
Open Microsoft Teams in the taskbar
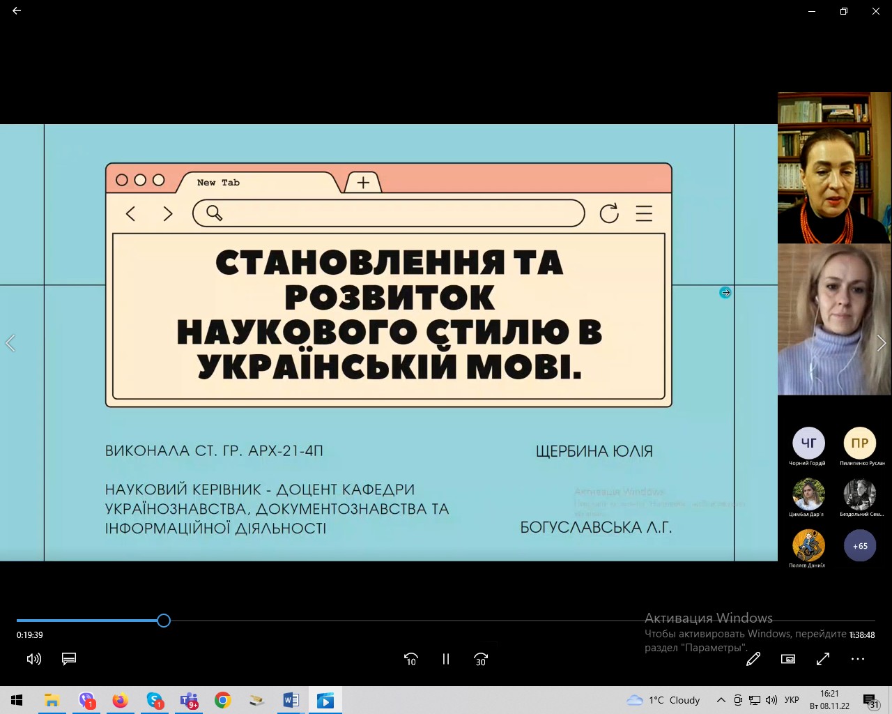point(189,700)
